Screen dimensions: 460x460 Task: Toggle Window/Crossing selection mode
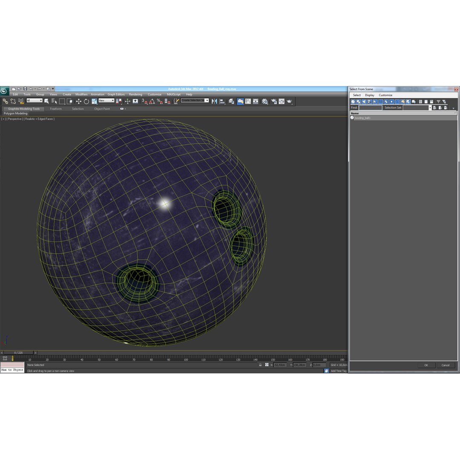click(69, 101)
